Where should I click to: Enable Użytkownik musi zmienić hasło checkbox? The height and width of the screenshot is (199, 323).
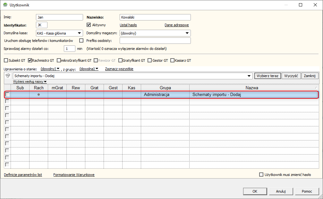261,175
